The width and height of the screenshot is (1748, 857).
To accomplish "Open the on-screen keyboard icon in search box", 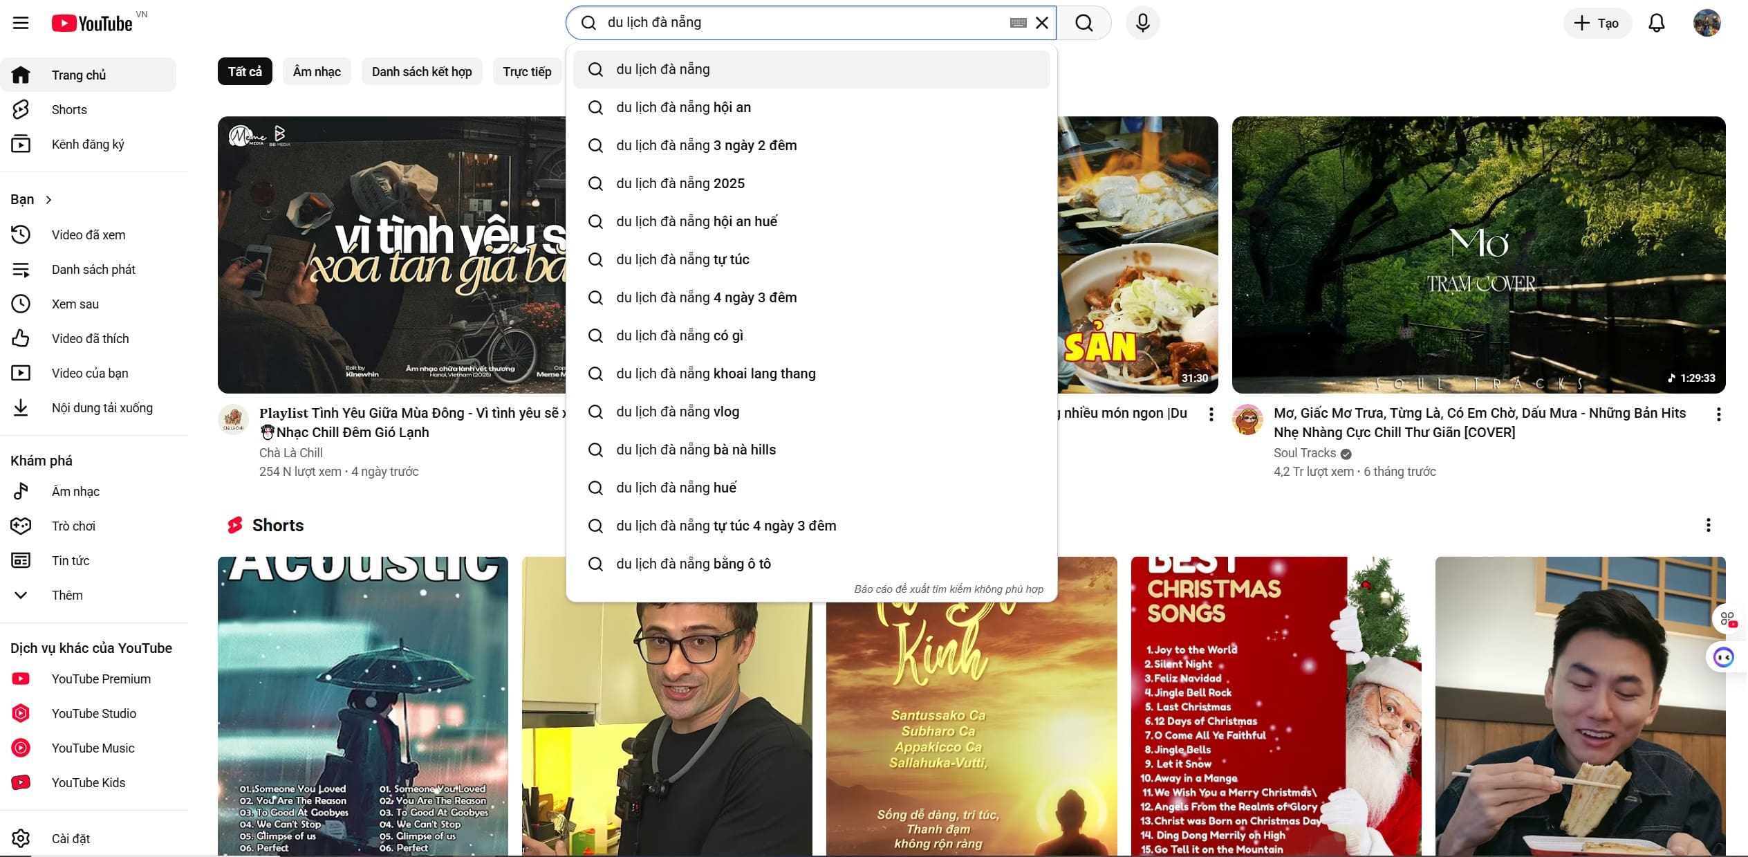I will tap(1018, 23).
